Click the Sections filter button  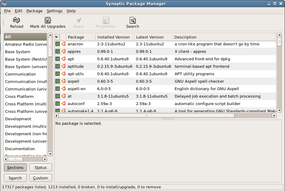point(15,167)
